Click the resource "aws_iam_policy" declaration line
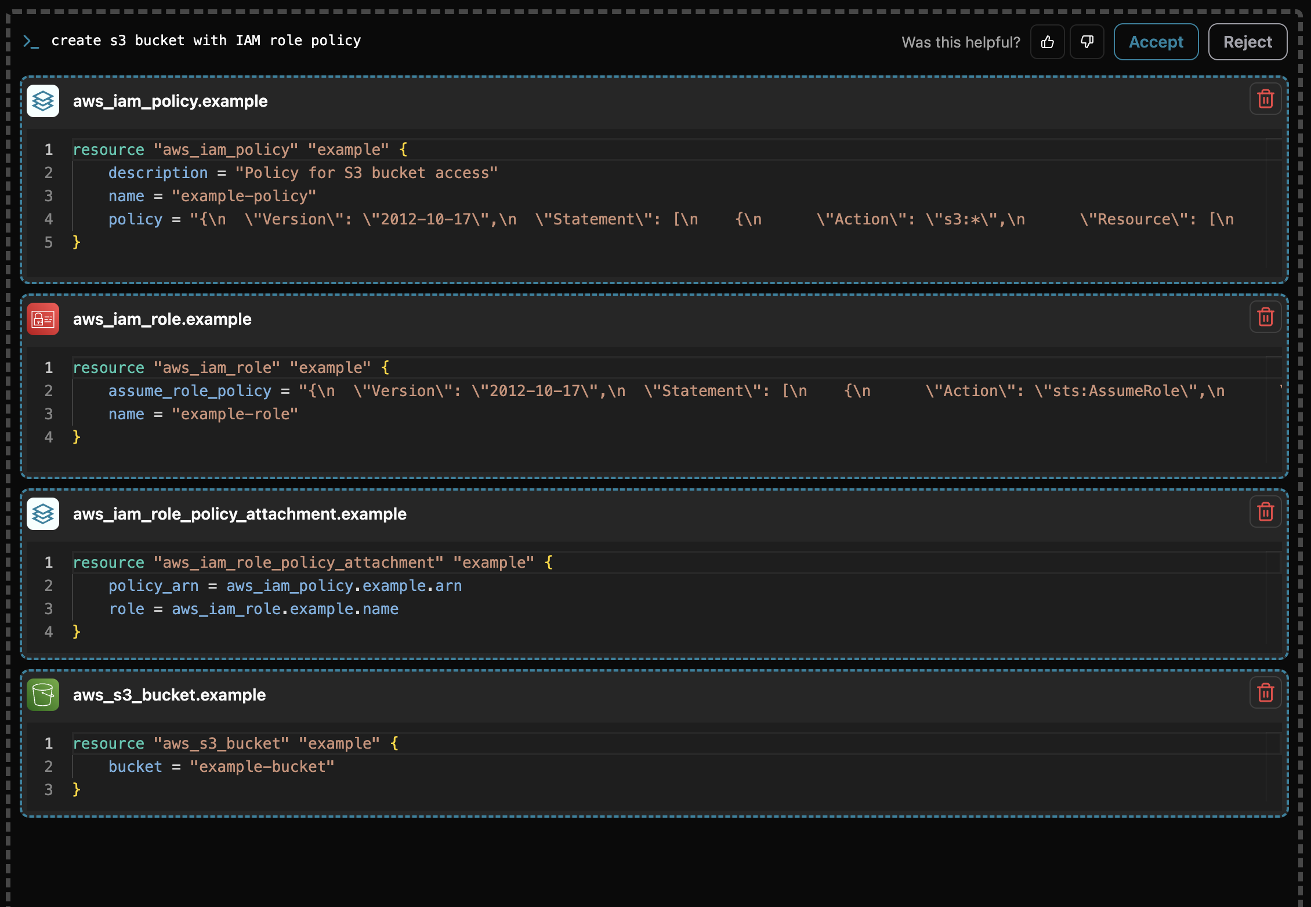 [240, 150]
